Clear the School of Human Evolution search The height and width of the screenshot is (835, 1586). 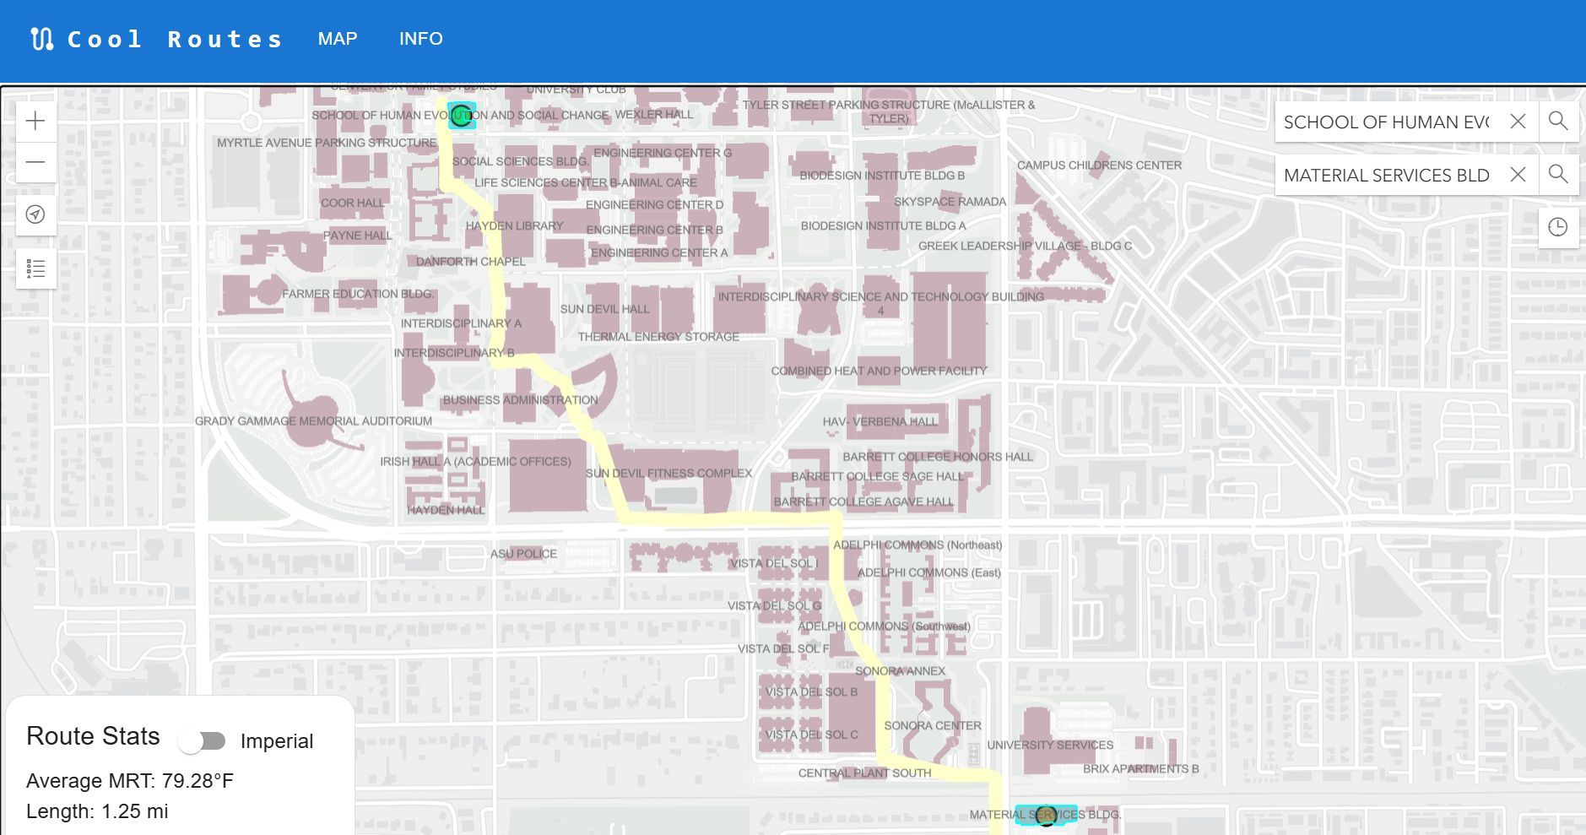(x=1518, y=122)
